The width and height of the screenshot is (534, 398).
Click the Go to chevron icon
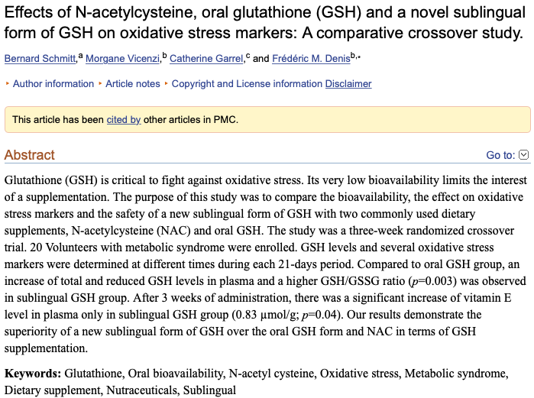(x=523, y=155)
